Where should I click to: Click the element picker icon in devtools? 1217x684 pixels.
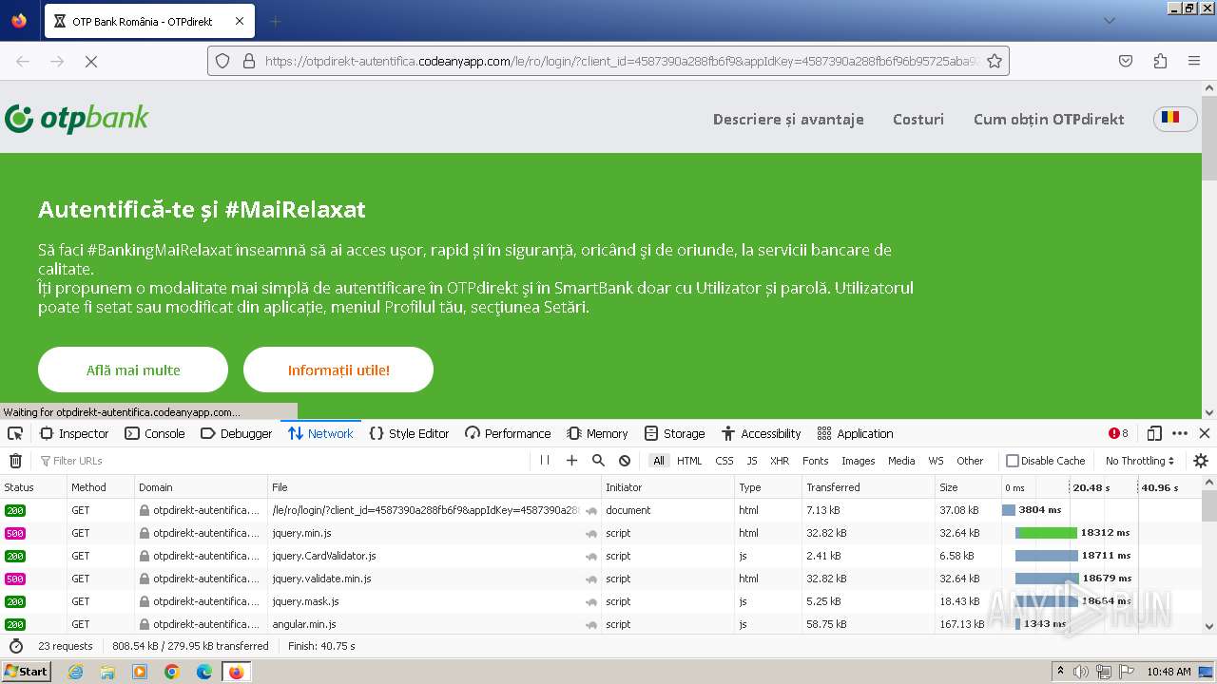click(x=15, y=433)
